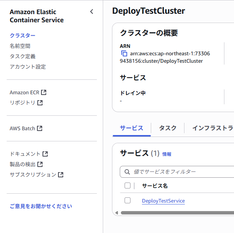Click the DeployTestCluster page title
Viewport: 234px width, 233px height.
click(149, 11)
